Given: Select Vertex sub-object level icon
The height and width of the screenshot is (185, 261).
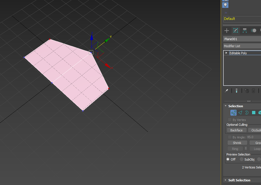Looking at the screenshot, I should [x=233, y=113].
